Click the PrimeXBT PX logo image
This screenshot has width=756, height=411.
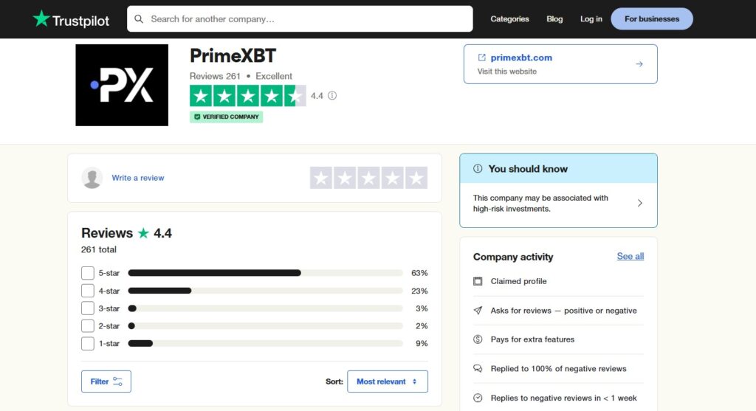[122, 86]
